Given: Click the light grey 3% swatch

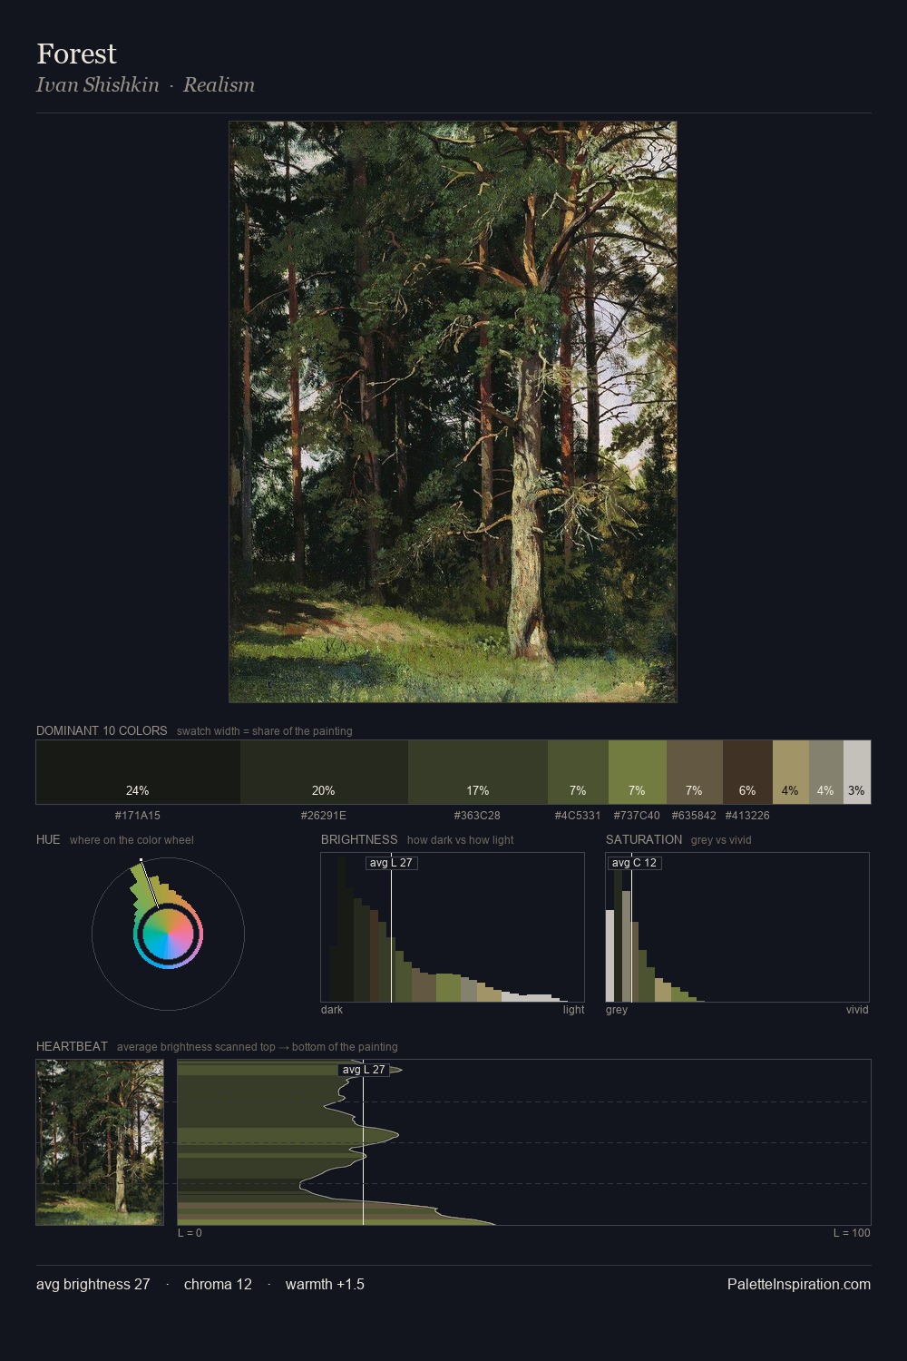Looking at the screenshot, I should click(x=857, y=772).
